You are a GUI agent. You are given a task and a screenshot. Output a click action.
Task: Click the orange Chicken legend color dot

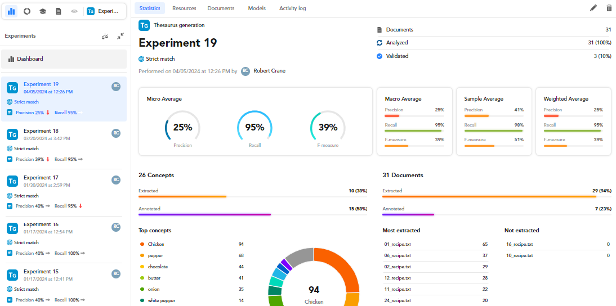coord(142,244)
